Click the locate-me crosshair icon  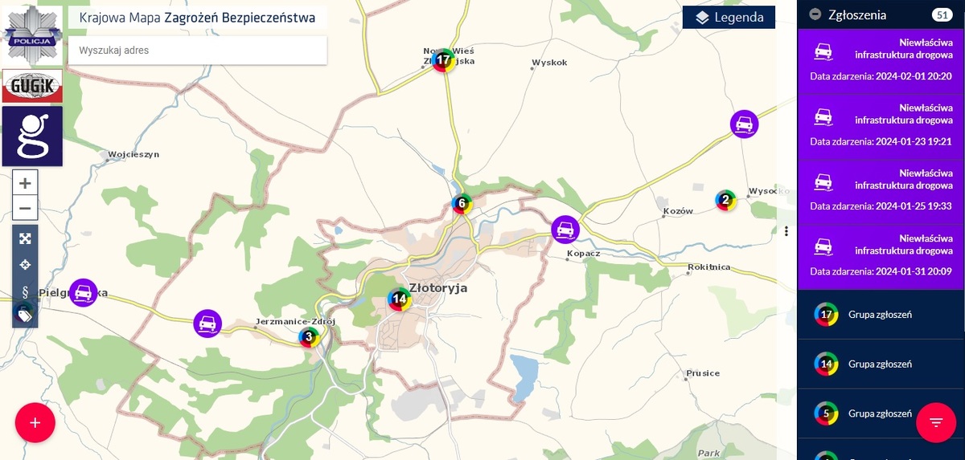coord(25,264)
